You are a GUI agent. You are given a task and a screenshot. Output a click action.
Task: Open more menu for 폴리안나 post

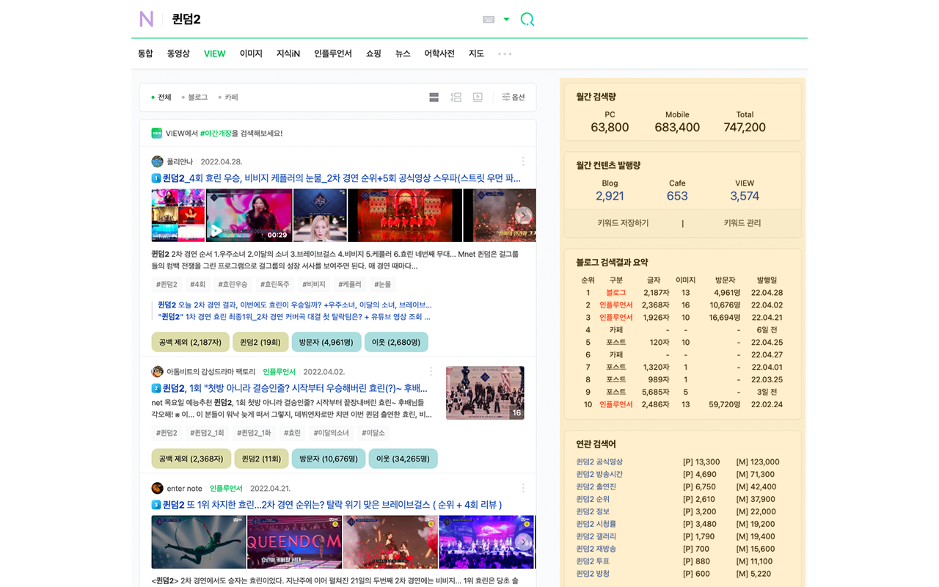pos(523,161)
